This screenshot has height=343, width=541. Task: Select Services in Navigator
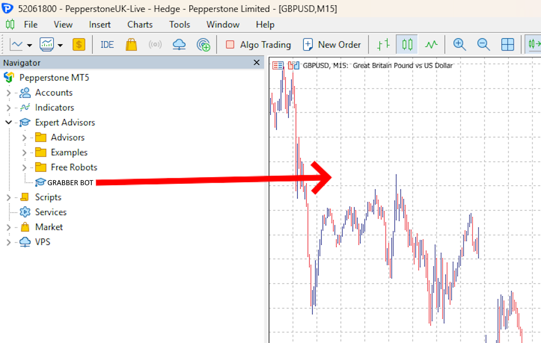click(51, 212)
